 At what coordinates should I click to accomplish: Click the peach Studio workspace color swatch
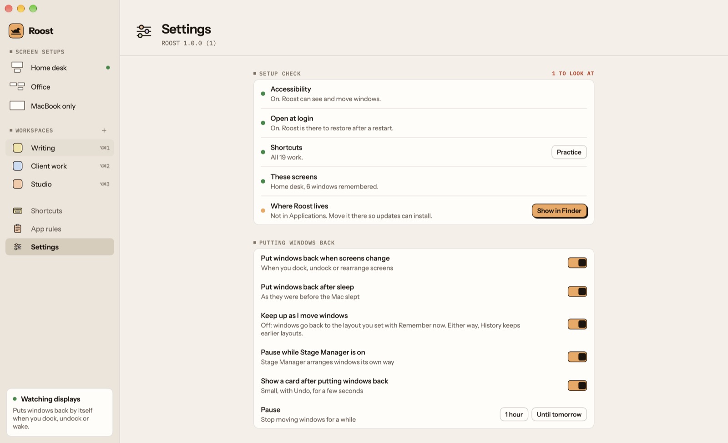click(18, 184)
